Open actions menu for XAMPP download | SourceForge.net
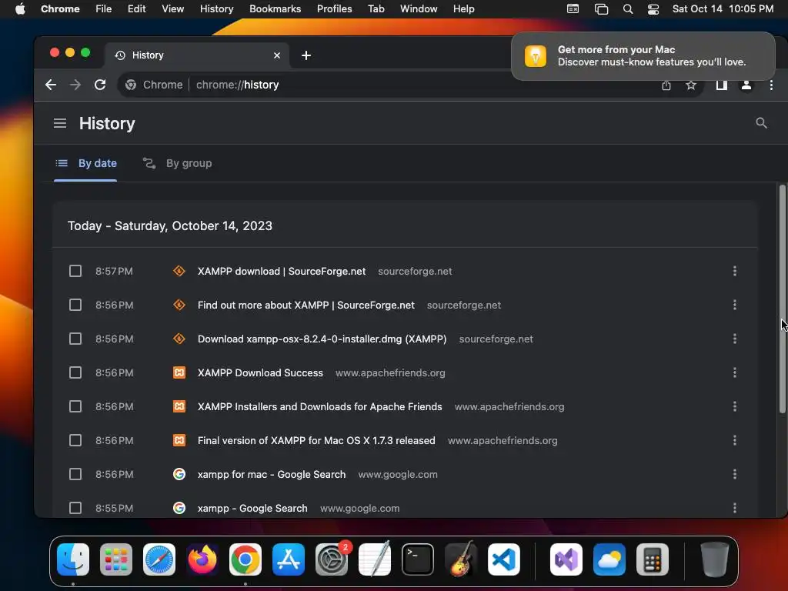Viewport: 788px width, 591px height. coord(735,272)
